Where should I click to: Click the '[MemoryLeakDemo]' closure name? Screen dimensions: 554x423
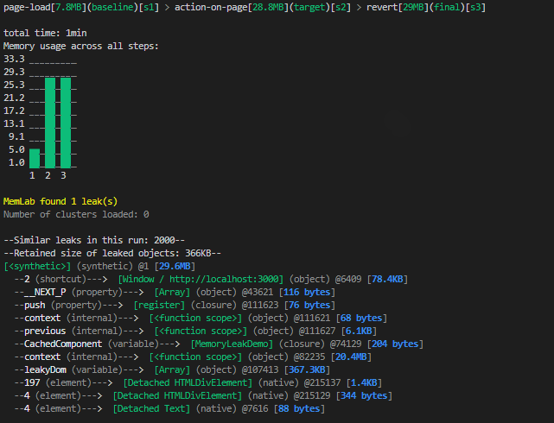coord(232,344)
